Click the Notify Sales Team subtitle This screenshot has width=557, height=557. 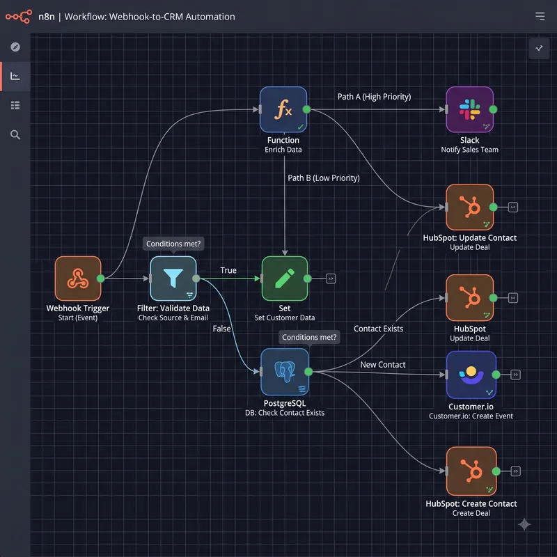(x=469, y=150)
